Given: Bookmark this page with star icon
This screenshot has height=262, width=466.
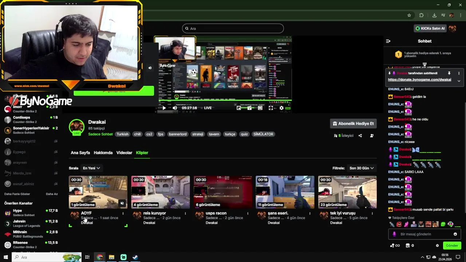Looking at the screenshot, I should 409,15.
